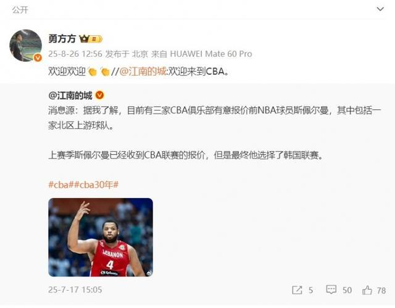This screenshot has height=308, width=395.
Task: Expand the chevron menu at top right
Action: pos(380,9)
